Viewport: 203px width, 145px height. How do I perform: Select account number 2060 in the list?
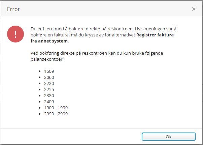click(x=49, y=77)
